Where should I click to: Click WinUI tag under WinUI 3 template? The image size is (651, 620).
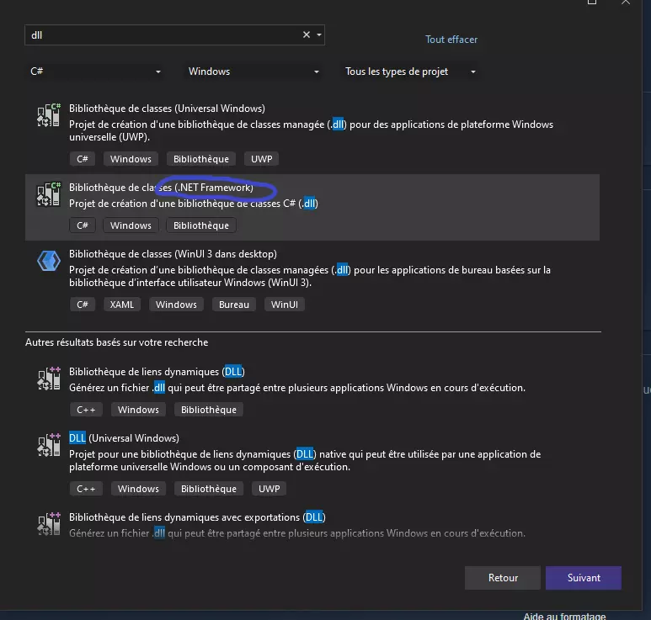285,305
